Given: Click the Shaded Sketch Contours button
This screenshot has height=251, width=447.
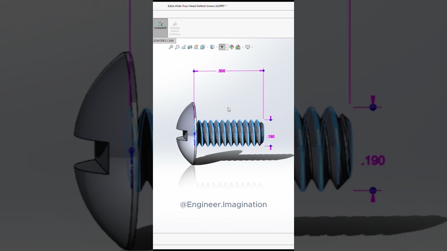Looking at the screenshot, I should point(175,28).
